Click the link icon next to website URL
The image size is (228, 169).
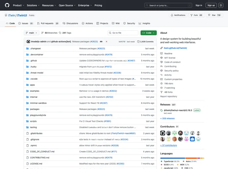(x=161, y=48)
